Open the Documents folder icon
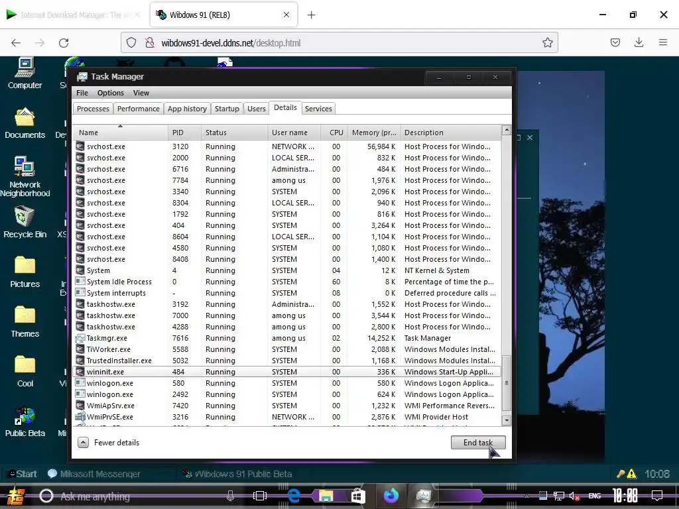The image size is (679, 509). click(25, 117)
